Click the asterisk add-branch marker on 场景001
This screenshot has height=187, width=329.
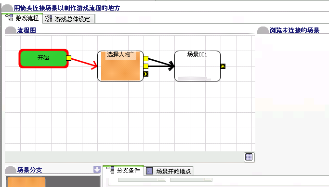click(223, 67)
